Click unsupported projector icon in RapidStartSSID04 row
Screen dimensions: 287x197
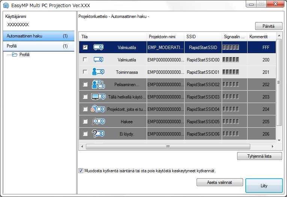pos(98,109)
